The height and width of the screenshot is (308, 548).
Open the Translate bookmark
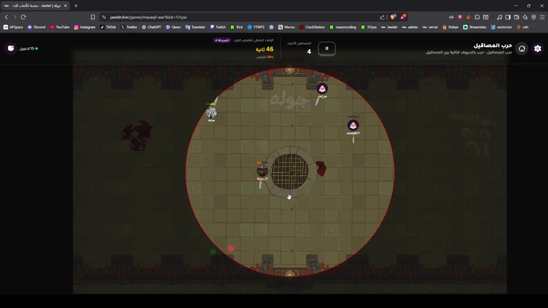pyautogui.click(x=195, y=27)
